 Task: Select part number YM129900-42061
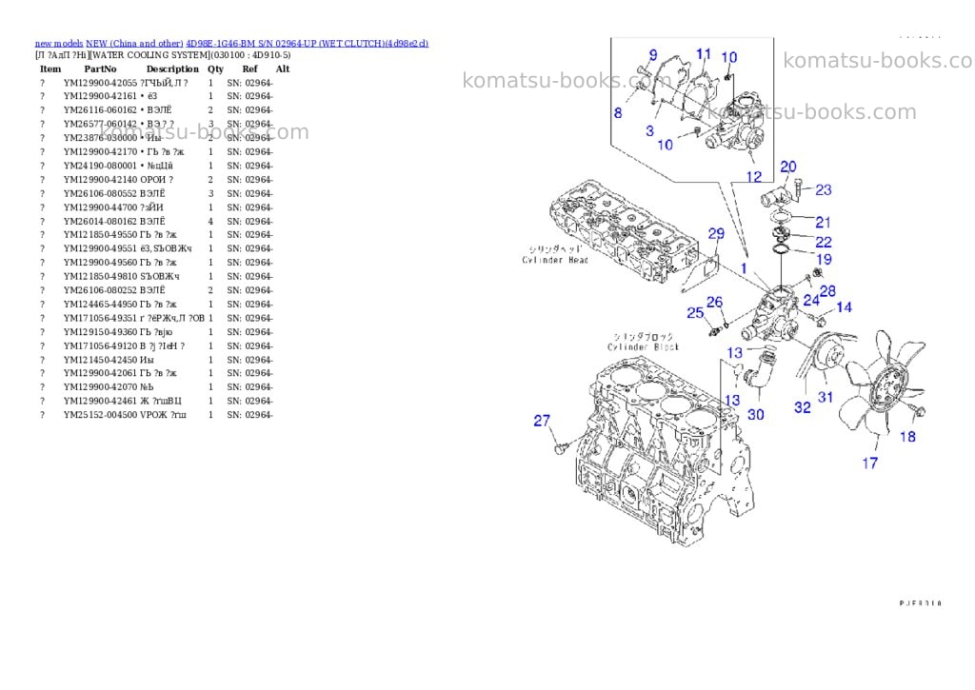tap(100, 373)
